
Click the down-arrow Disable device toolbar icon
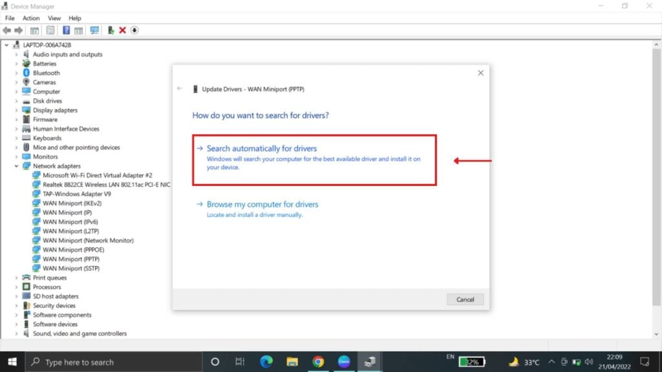pyautogui.click(x=134, y=30)
